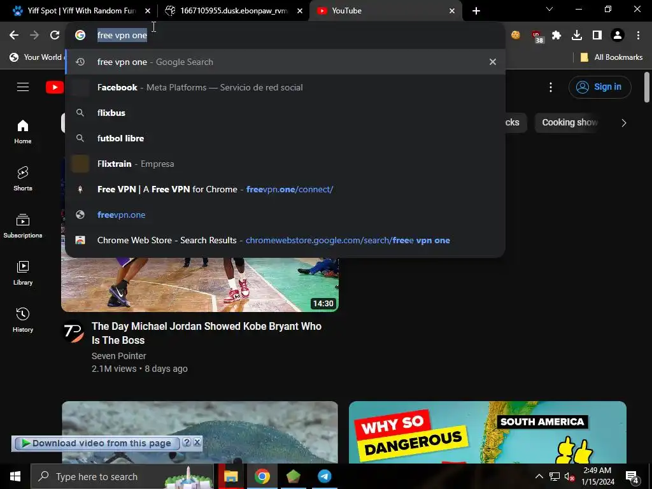Open Library in the sidebar

[x=23, y=273]
